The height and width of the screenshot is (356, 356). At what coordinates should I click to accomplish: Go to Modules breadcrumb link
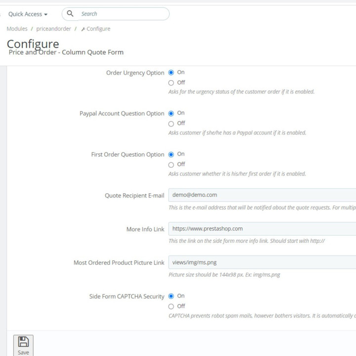point(17,29)
